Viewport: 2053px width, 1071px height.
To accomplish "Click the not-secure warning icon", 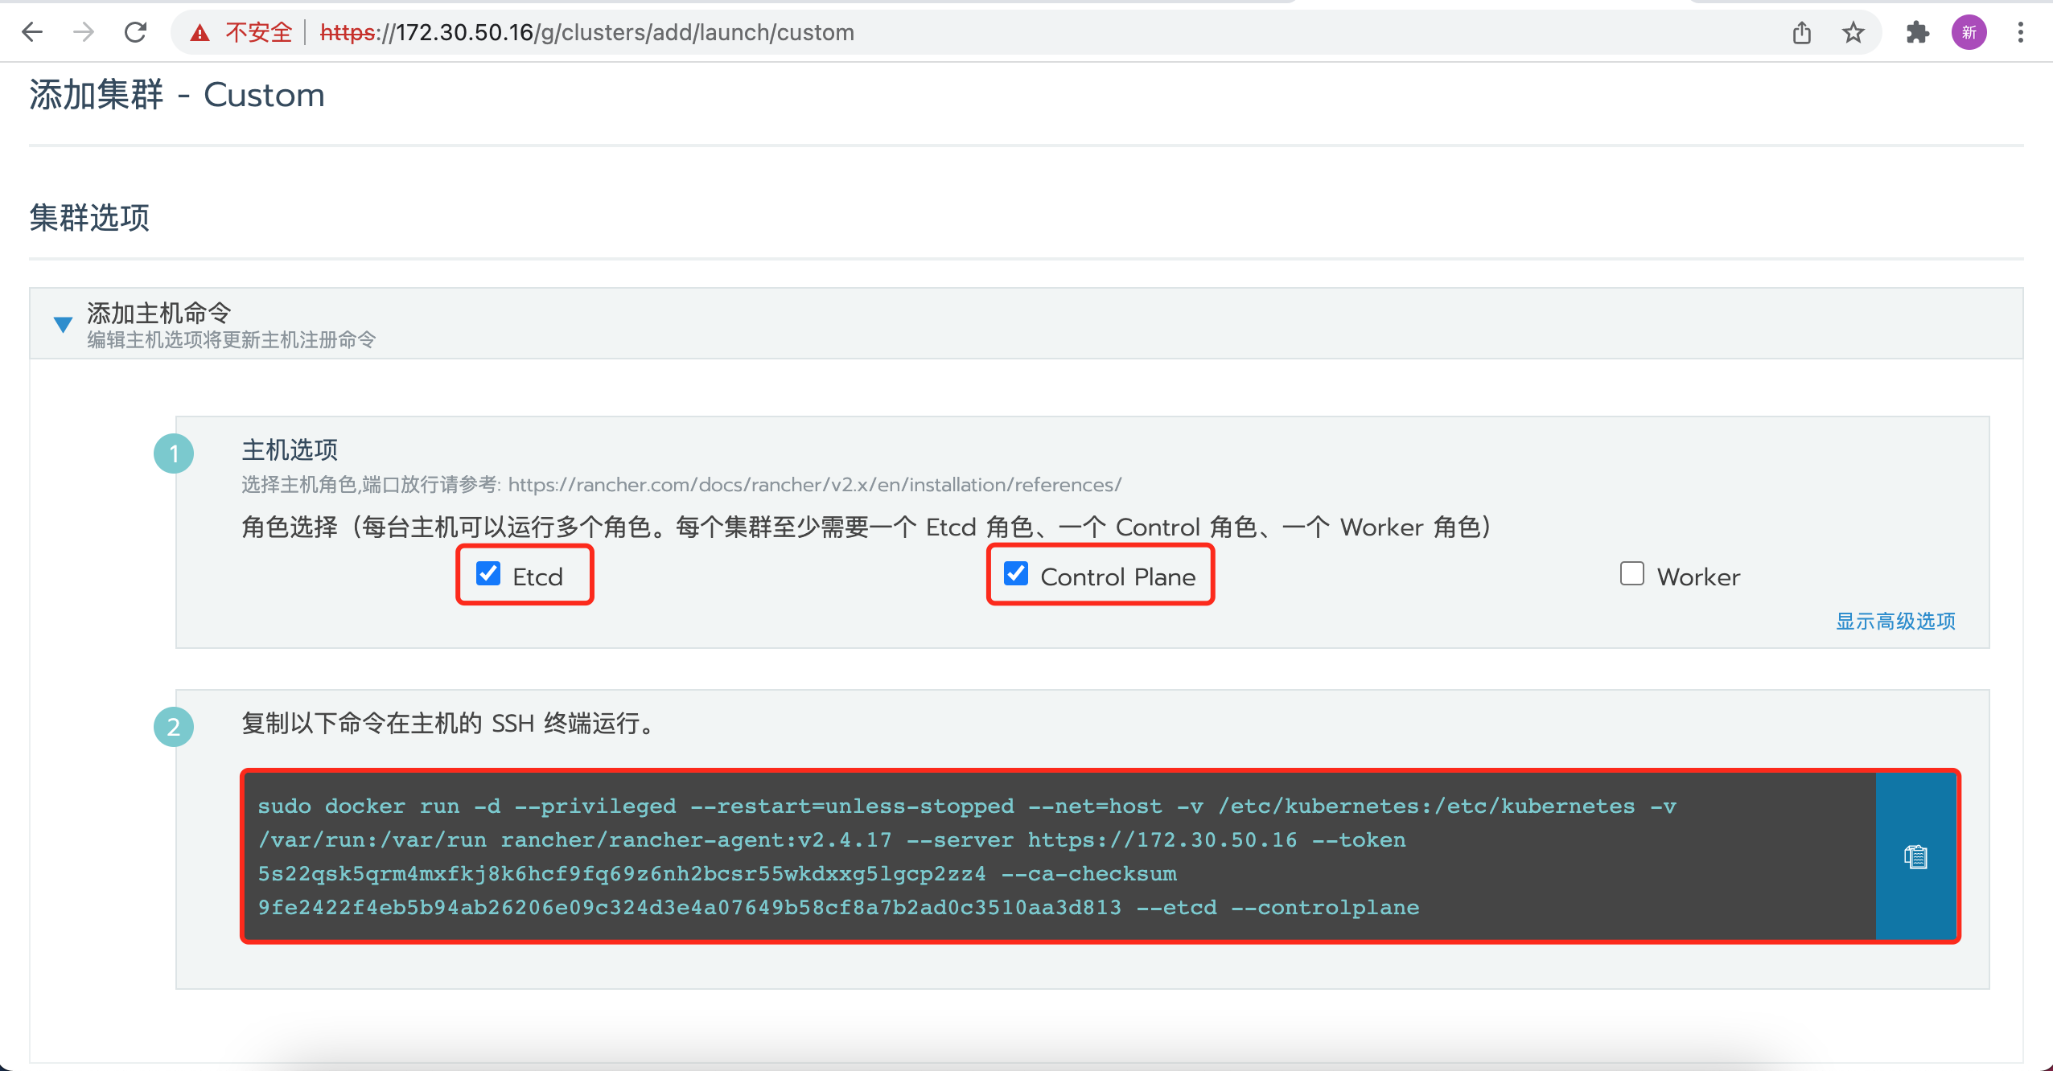I will pos(200,33).
